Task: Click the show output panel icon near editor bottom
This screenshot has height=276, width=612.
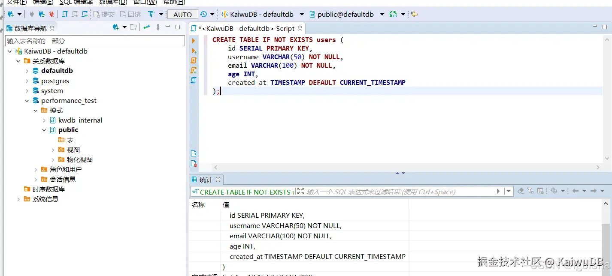Action: tap(194, 153)
